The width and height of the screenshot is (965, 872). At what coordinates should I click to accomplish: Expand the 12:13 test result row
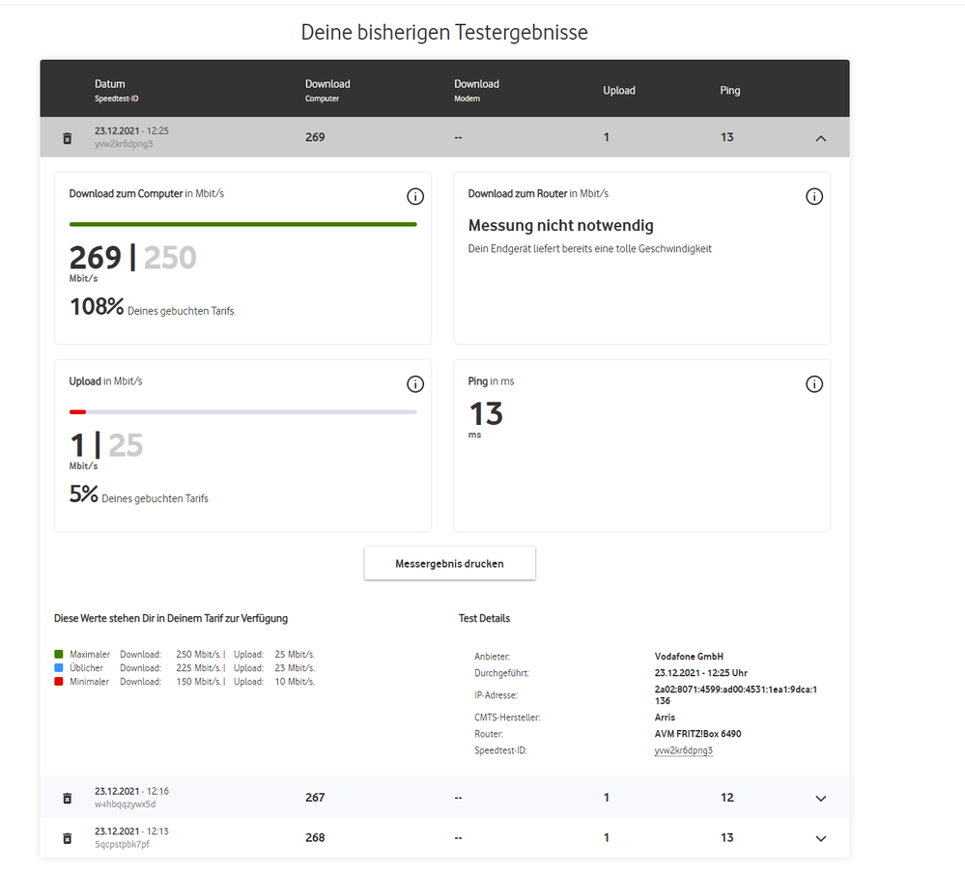pos(820,838)
